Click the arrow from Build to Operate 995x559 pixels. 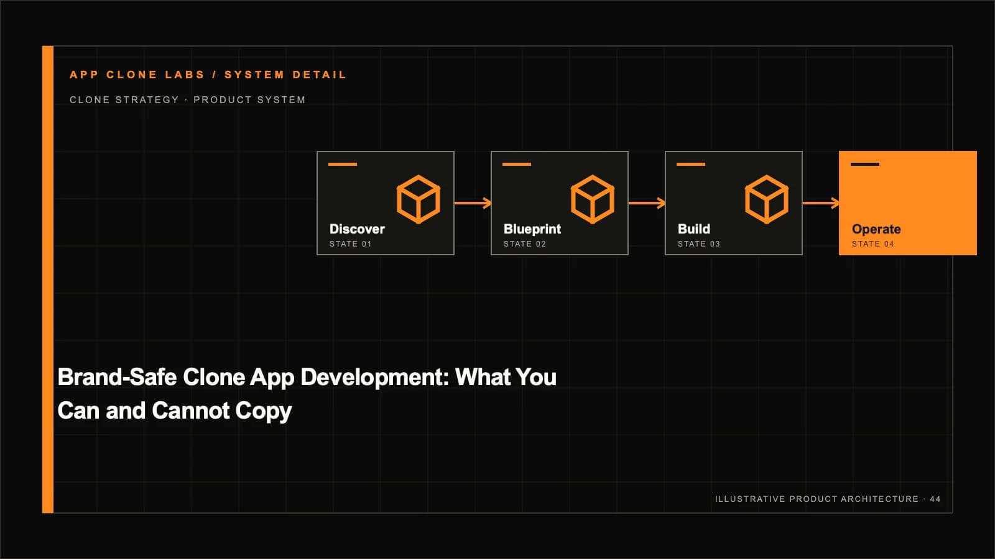click(821, 203)
